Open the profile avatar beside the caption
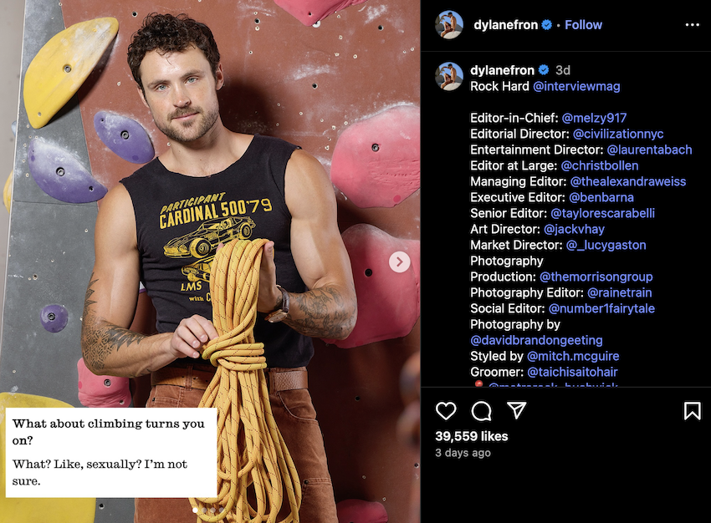711x523 pixels. coord(449,77)
